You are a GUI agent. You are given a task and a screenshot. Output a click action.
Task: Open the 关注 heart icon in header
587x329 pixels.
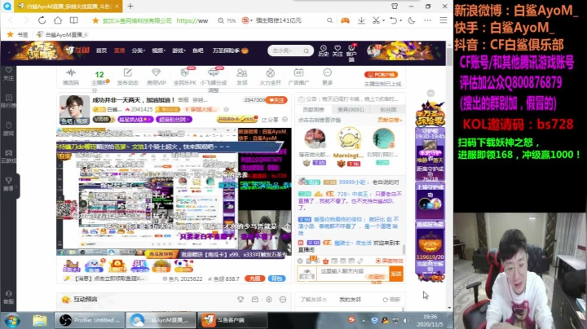tap(338, 50)
